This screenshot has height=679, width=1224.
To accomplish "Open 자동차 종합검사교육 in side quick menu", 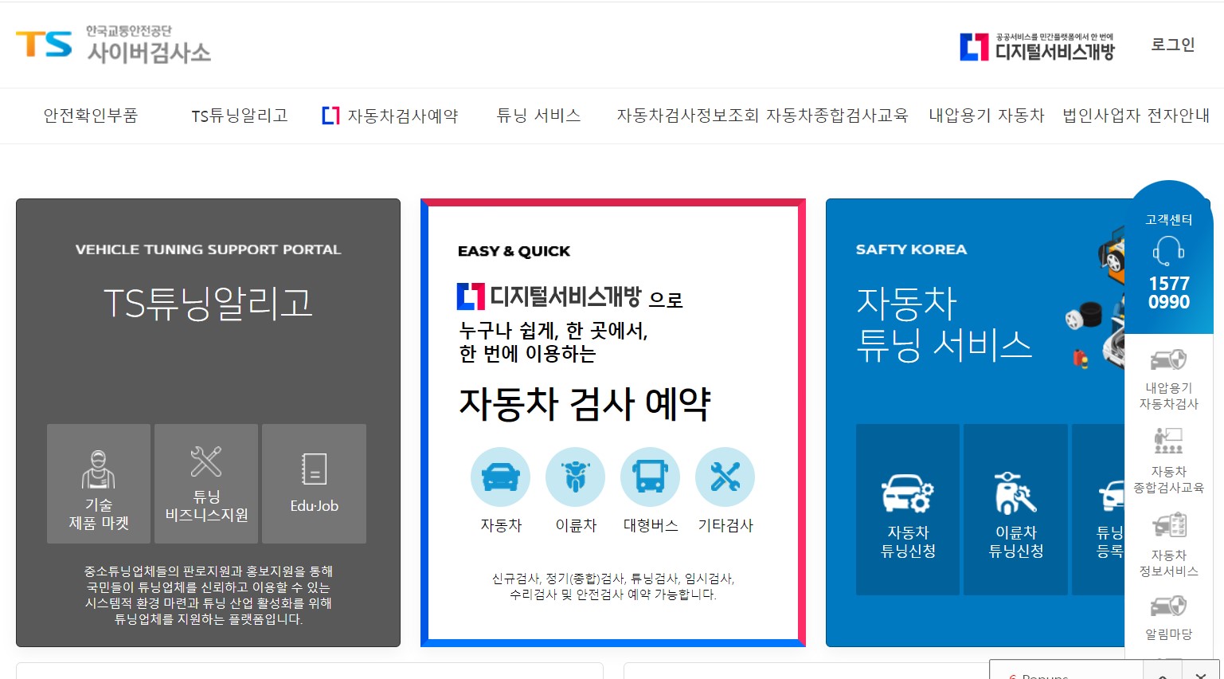I will (x=1168, y=461).
